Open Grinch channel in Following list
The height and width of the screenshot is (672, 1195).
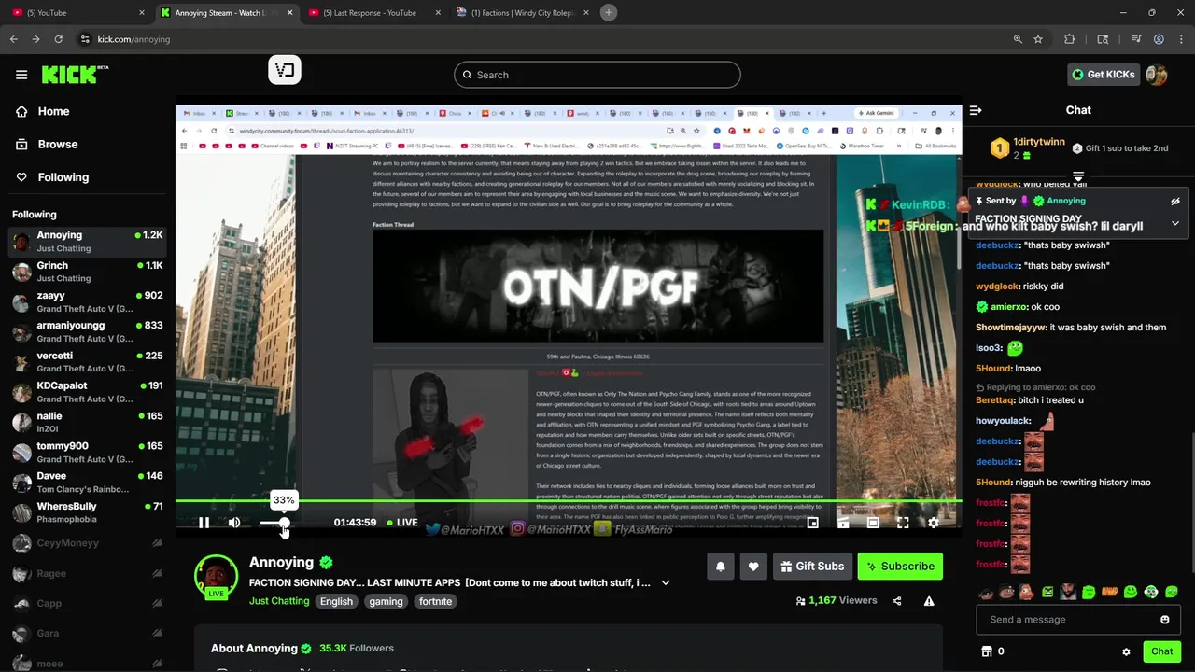tap(88, 272)
